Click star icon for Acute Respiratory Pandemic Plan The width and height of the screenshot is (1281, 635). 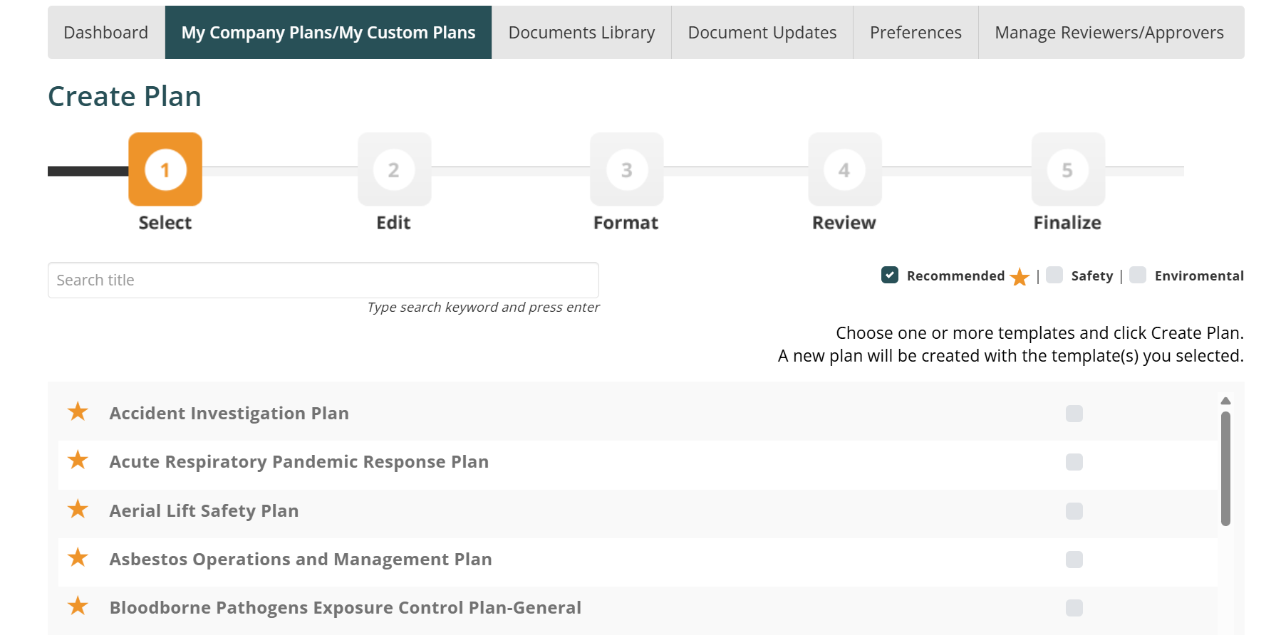pos(78,460)
